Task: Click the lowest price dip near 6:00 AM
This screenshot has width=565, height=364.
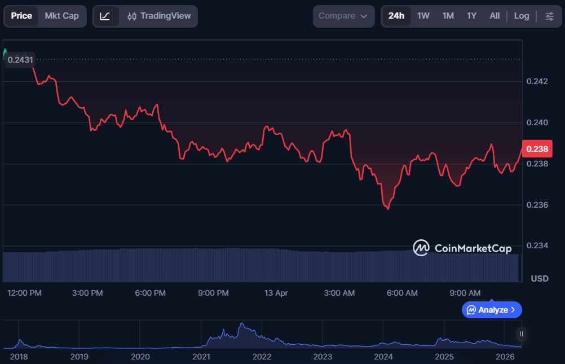Action: pyautogui.click(x=388, y=209)
